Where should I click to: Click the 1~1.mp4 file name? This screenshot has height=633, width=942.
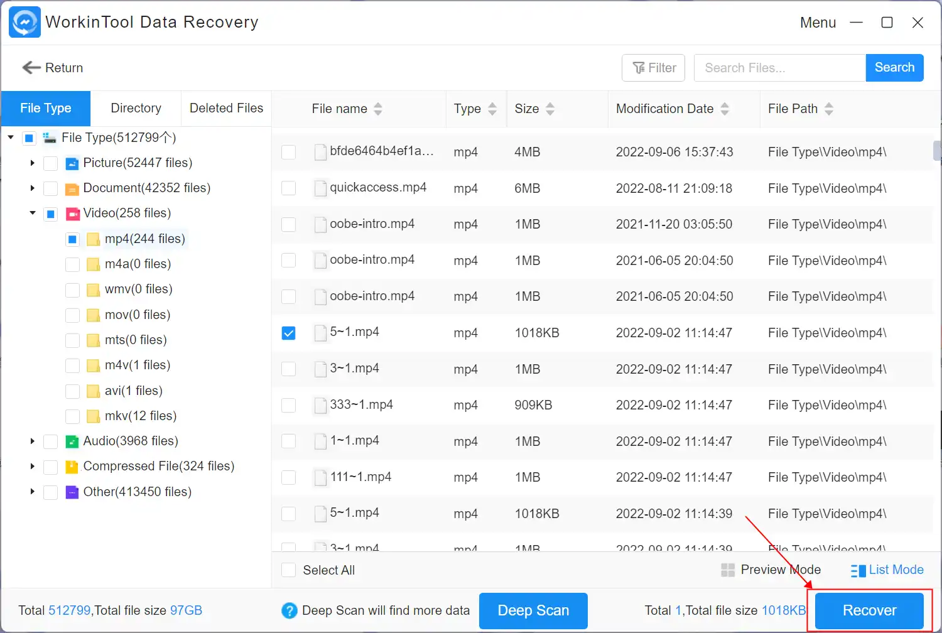coord(355,441)
